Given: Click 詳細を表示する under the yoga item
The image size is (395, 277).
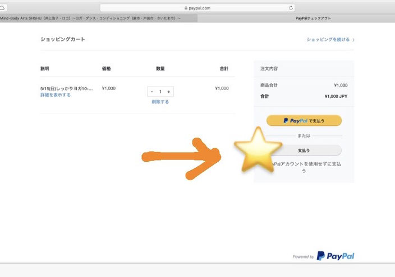Looking at the screenshot, I should point(56,95).
